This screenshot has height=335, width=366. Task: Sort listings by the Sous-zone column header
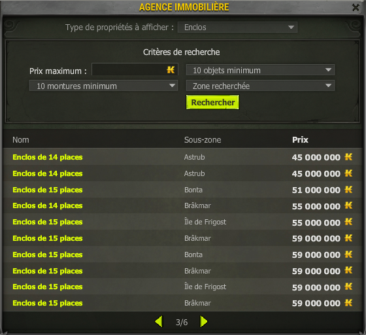[x=203, y=140]
